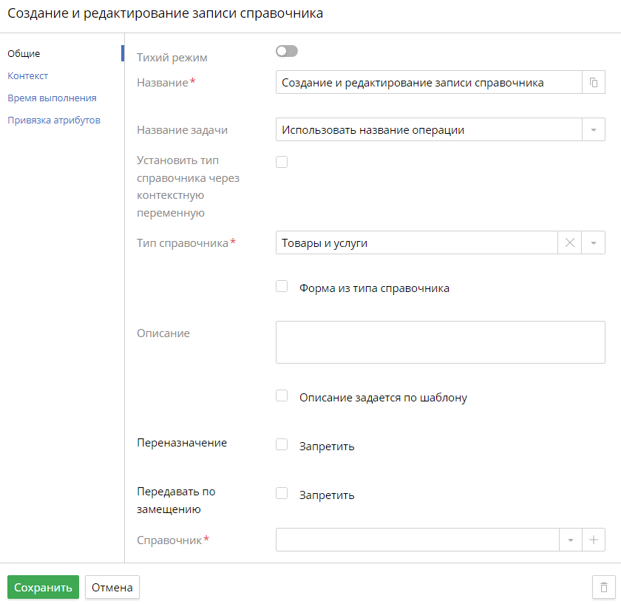Check Установить тип справочника через контекстную переменную
The image size is (621, 604).
282,162
